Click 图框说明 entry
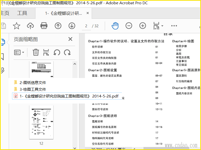The image size is (201, 150). (97, 121)
